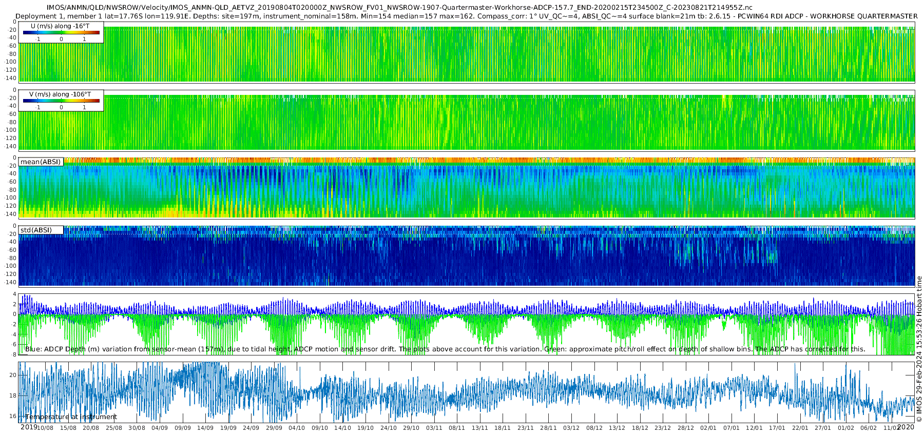The image size is (924, 436).
Task: Click the '2020' year label on the time axis
Action: (906, 427)
